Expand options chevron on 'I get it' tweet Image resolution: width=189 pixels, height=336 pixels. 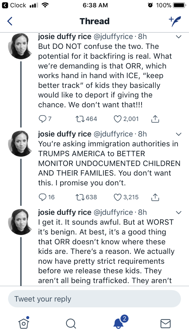click(178, 212)
